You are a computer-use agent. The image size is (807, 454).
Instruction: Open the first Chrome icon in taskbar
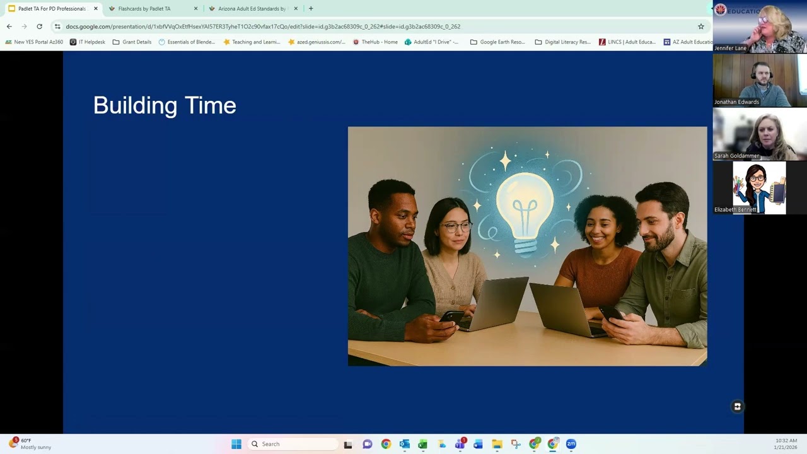pos(386,444)
